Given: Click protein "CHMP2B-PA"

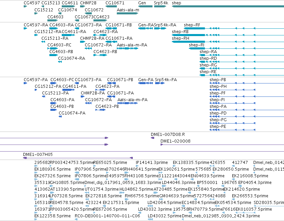Looking at the screenshot, I should pos(93,93).
